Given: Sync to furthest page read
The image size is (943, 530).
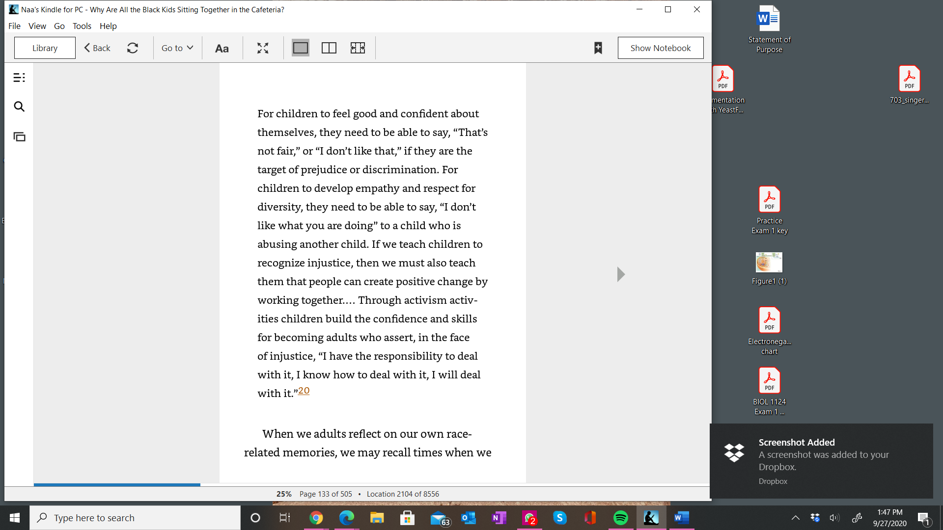Looking at the screenshot, I should (x=133, y=48).
